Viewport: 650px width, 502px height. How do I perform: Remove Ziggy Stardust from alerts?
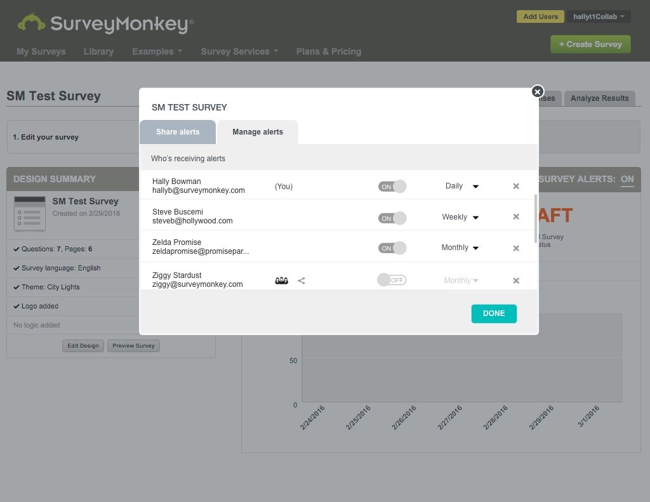pyautogui.click(x=516, y=281)
